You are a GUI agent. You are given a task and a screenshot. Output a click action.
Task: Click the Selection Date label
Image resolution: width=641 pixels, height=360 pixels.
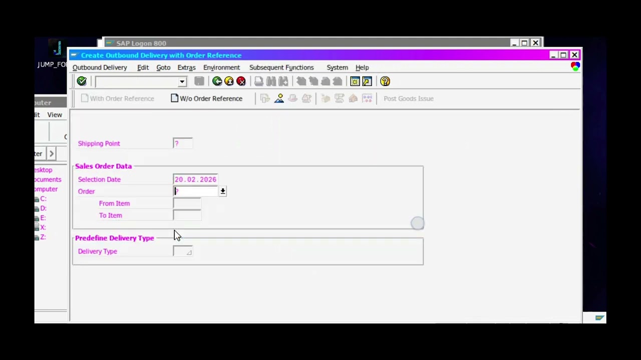99,179
